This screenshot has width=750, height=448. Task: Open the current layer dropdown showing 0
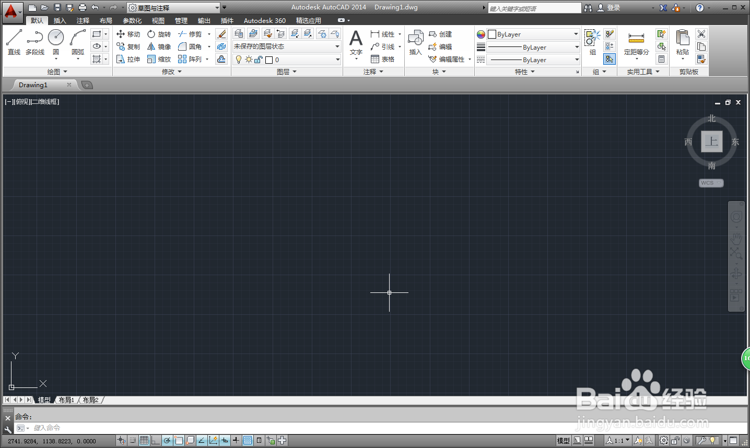coord(287,60)
